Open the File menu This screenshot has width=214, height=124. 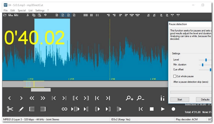(x=6, y=10)
